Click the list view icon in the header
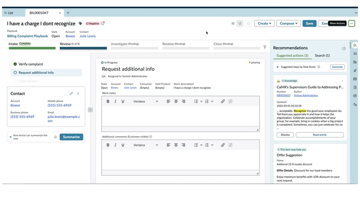The height and width of the screenshot is (199, 360). point(233,24)
